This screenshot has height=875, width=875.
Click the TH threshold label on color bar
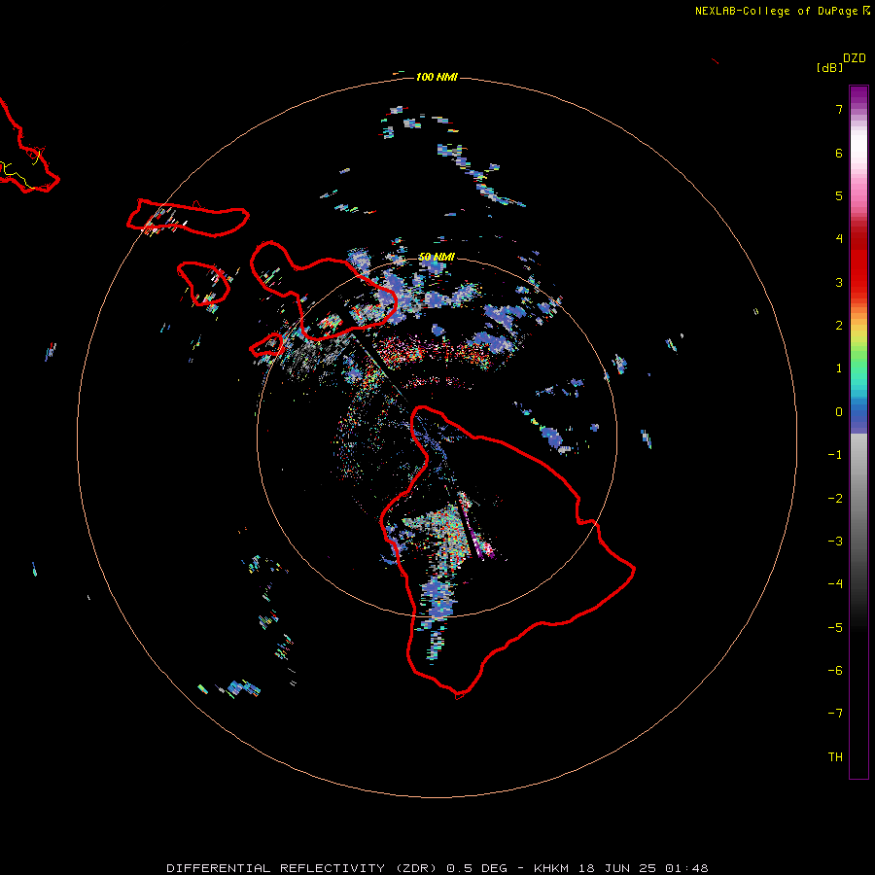pos(835,757)
